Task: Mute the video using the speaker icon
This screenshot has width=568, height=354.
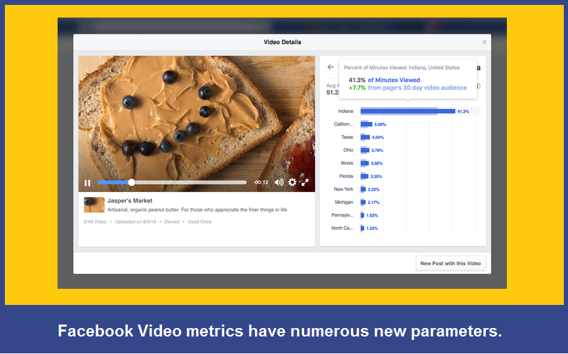Action: click(279, 182)
